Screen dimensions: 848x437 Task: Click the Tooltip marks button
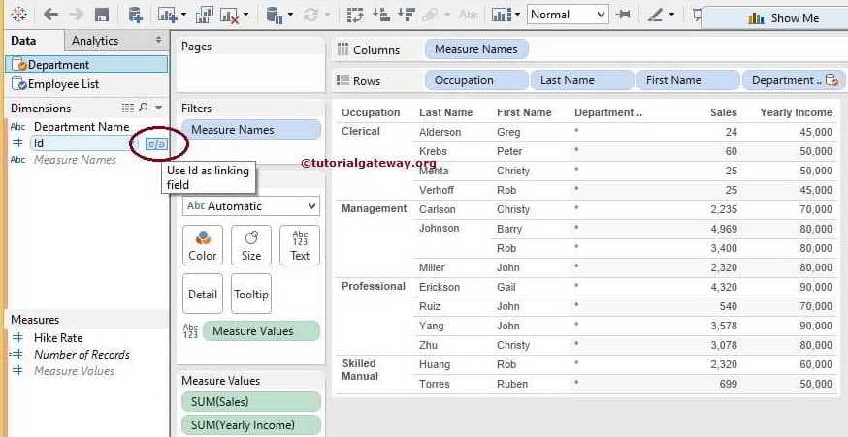point(251,294)
